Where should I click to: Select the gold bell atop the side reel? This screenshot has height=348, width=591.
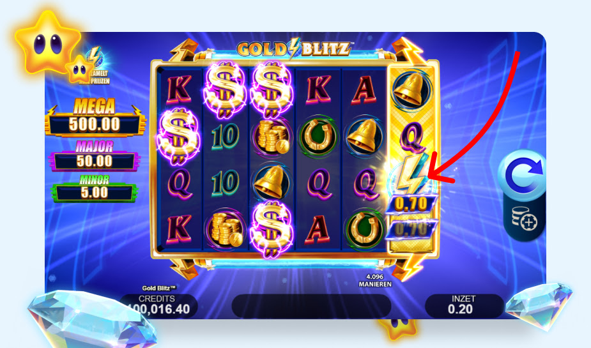pos(411,90)
